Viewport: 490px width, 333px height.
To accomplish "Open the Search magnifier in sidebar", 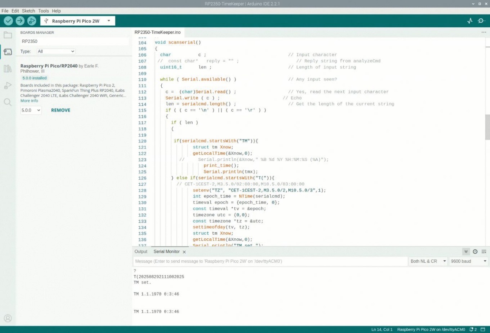I will click(8, 102).
